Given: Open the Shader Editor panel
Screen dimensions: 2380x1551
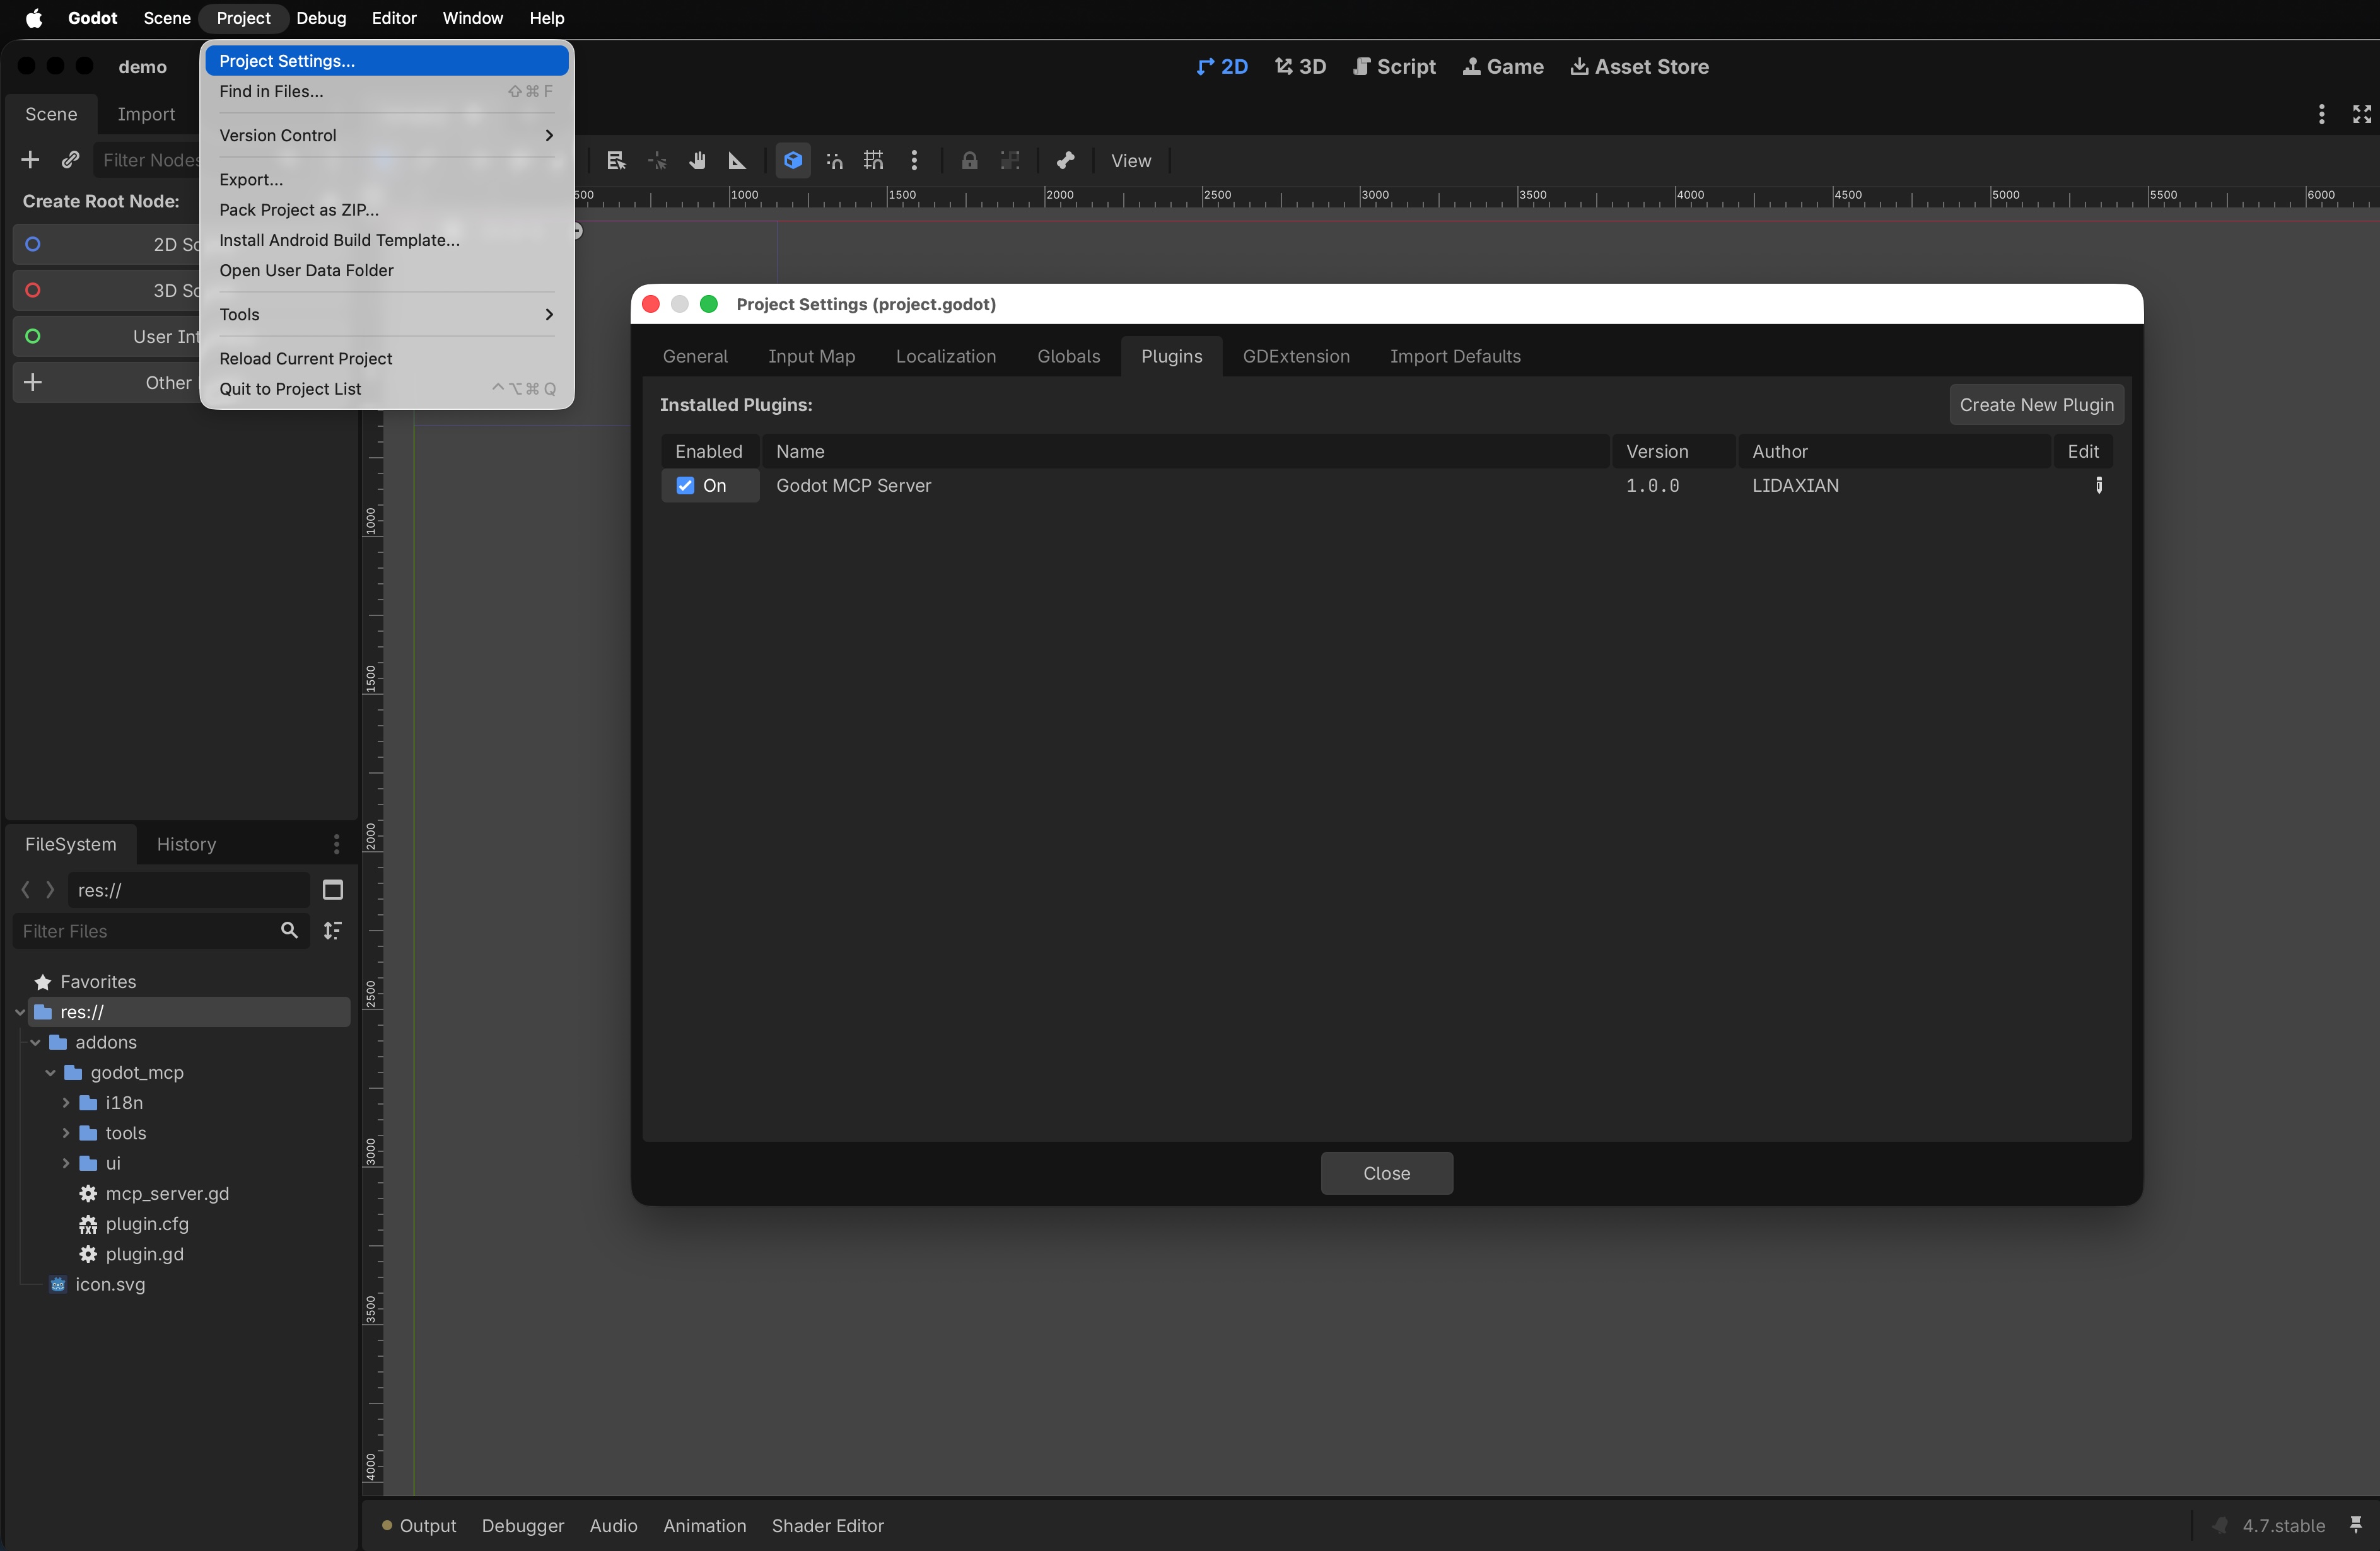Looking at the screenshot, I should coord(827,1525).
